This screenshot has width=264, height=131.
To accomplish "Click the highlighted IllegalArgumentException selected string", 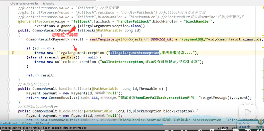I will tap(134, 53).
